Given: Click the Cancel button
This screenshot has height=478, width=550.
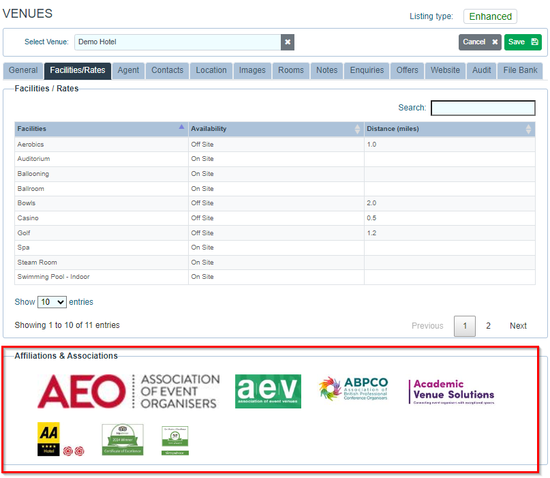Looking at the screenshot, I should [480, 42].
